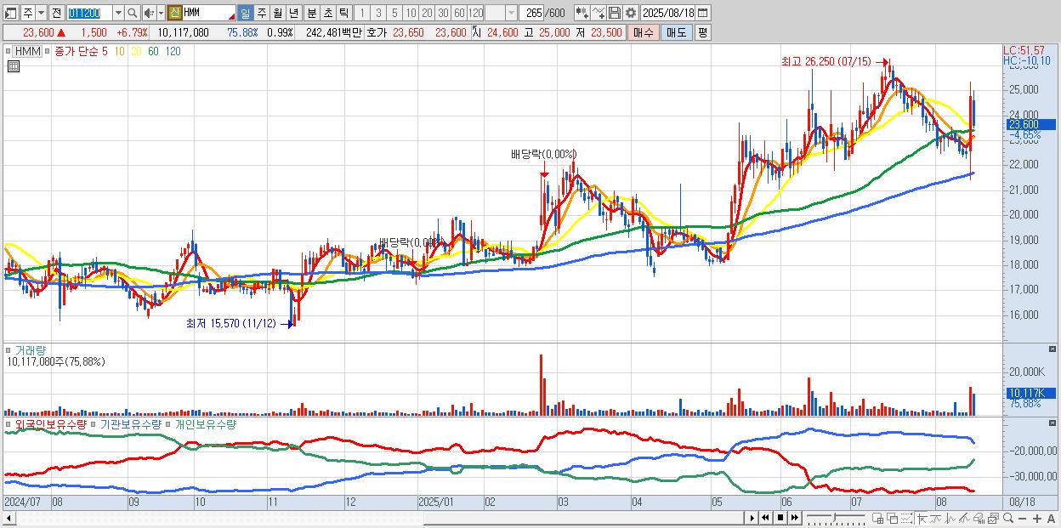The height and width of the screenshot is (528, 1061).
Task: Switch to 주 weekly chart period
Action: coord(261,13)
